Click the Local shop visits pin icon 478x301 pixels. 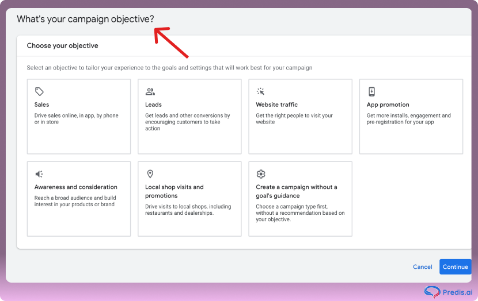pos(150,174)
